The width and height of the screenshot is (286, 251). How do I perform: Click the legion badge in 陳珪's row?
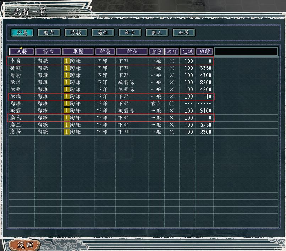tap(67, 82)
